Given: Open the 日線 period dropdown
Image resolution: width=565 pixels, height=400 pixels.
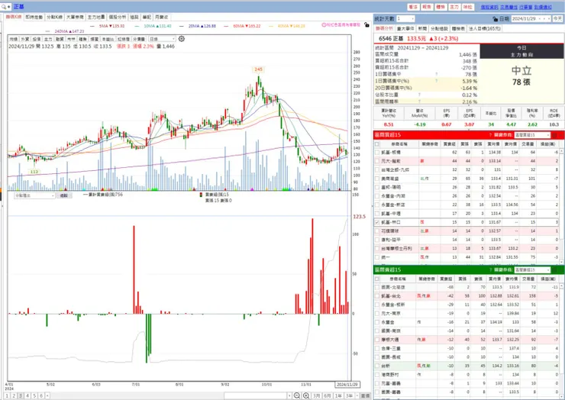Looking at the screenshot, I should 162,39.
